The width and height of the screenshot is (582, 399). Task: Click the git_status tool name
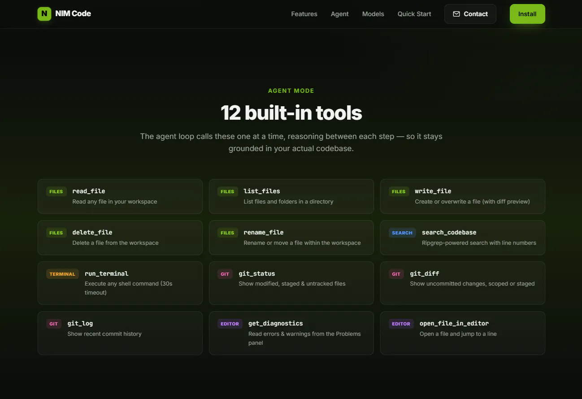click(257, 273)
